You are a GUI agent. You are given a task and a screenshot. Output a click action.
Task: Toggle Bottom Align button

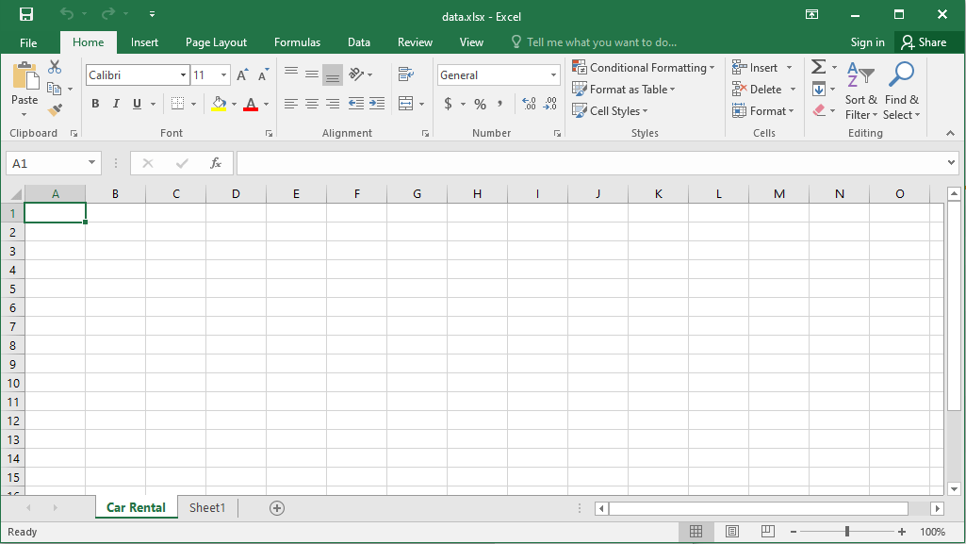point(333,74)
